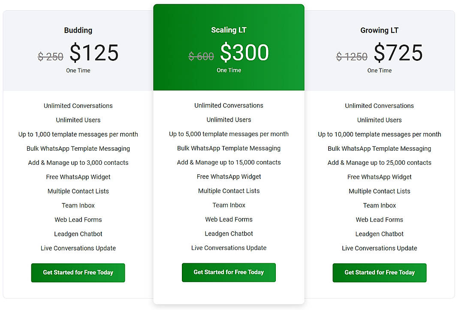459x310 pixels.
Task: Select Leadgen Chatbot in the Scaling LT column
Action: (229, 233)
